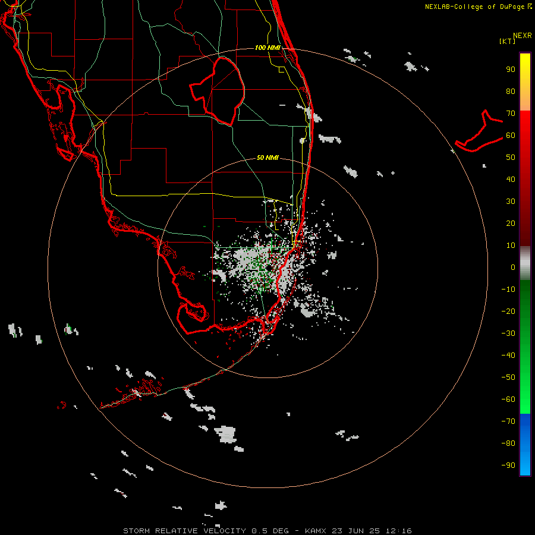Select the 50 value on velocity scale
Viewport: 535px width, 535px height.
[x=511, y=158]
